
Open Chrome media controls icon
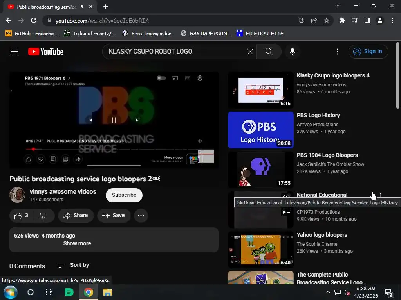point(354,20)
